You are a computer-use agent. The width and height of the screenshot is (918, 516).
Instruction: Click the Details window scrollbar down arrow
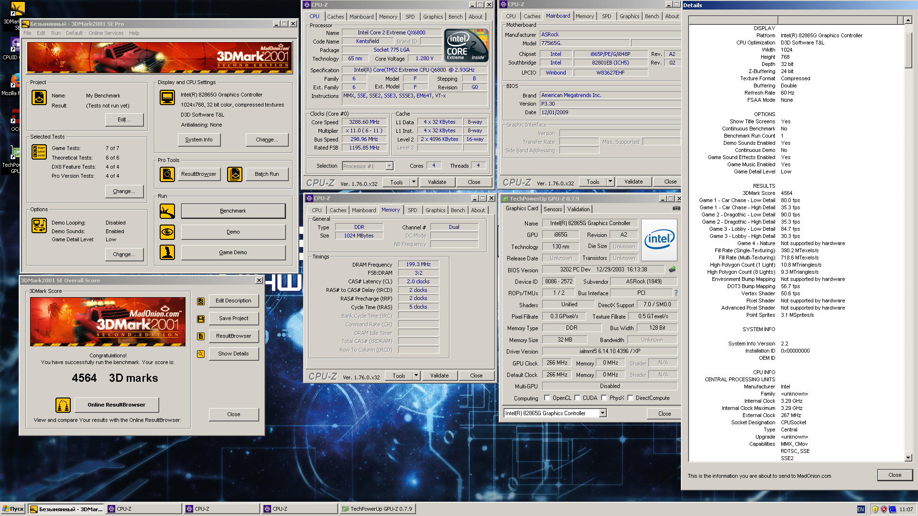coord(908,458)
